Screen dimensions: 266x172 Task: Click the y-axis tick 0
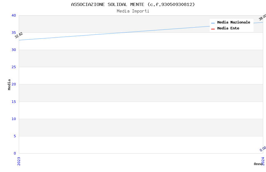(15, 153)
